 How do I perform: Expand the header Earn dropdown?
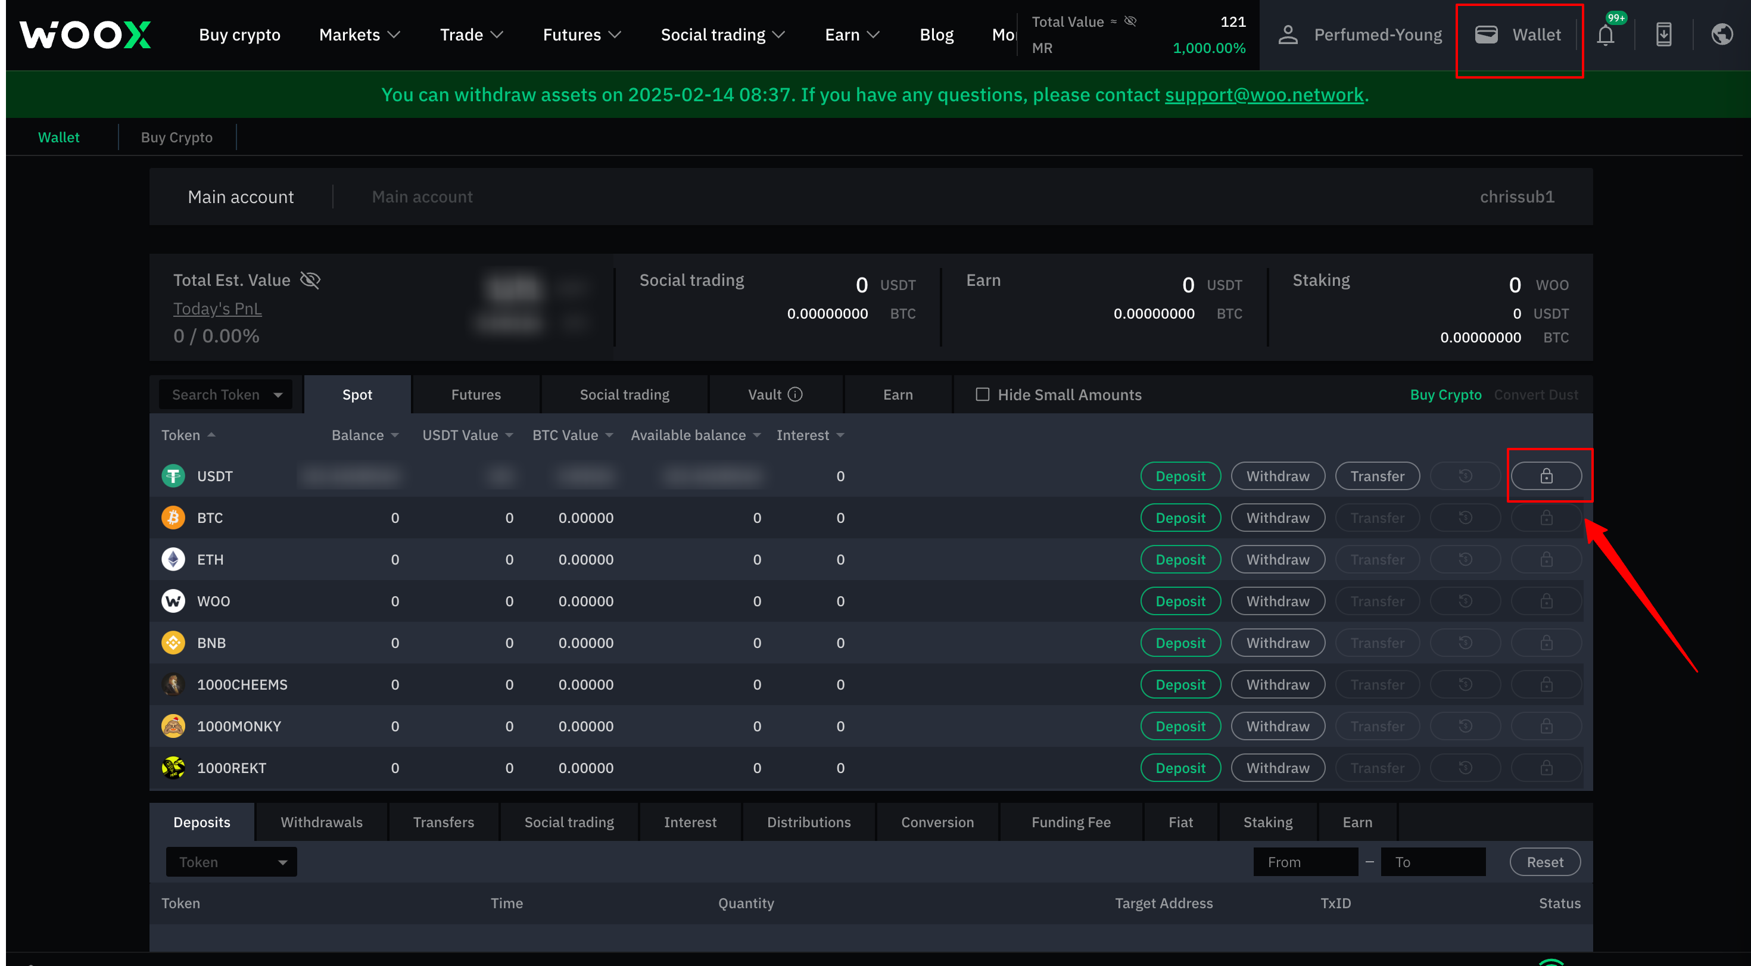coord(852,35)
